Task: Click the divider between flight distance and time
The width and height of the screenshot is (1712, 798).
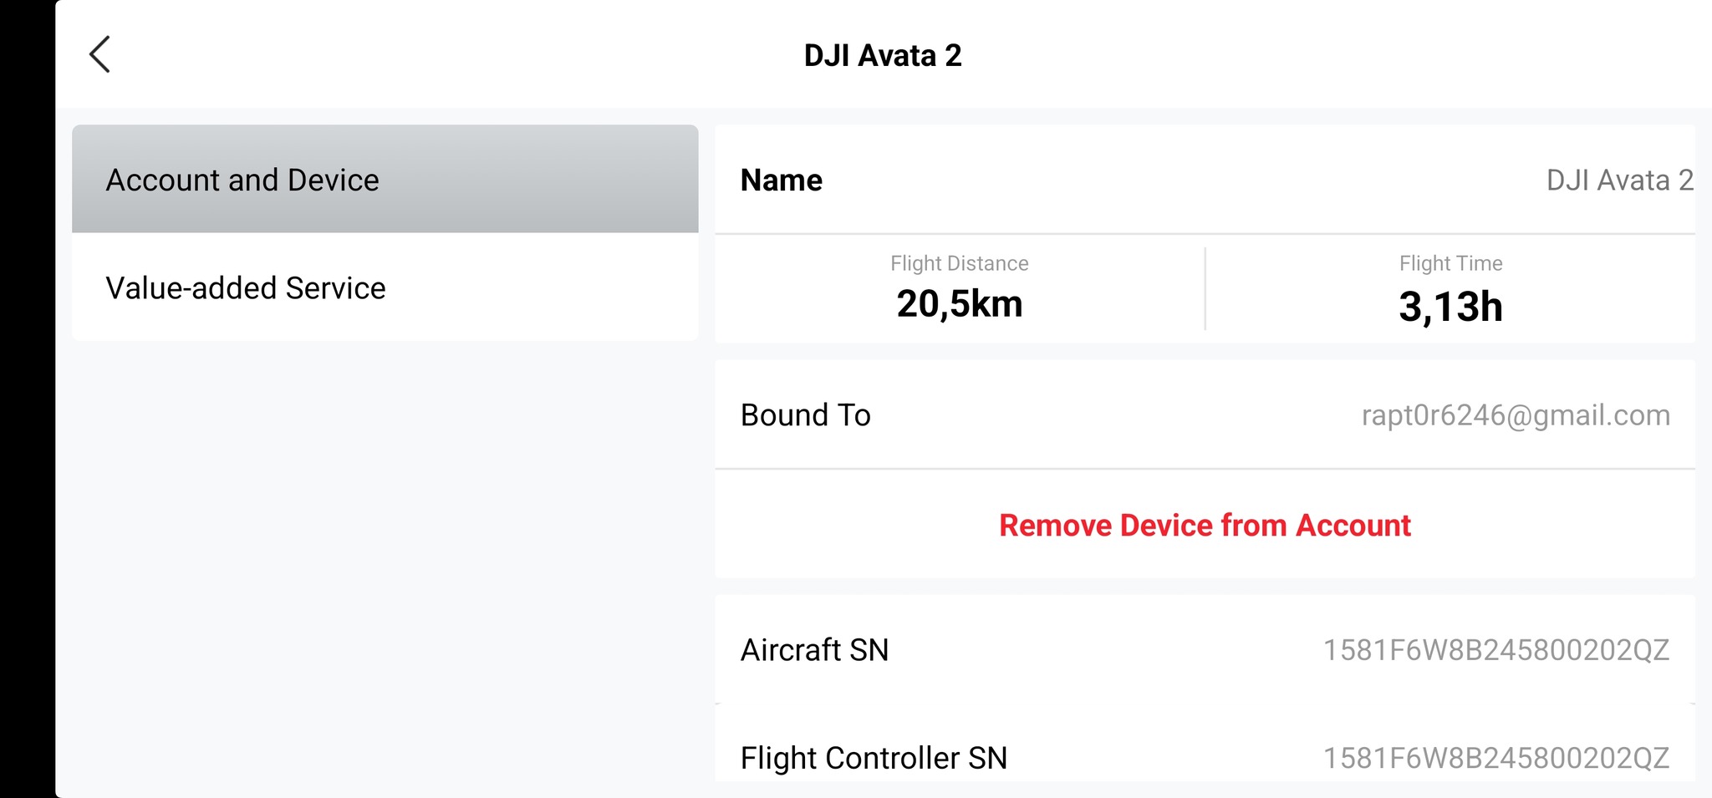Action: (1205, 288)
